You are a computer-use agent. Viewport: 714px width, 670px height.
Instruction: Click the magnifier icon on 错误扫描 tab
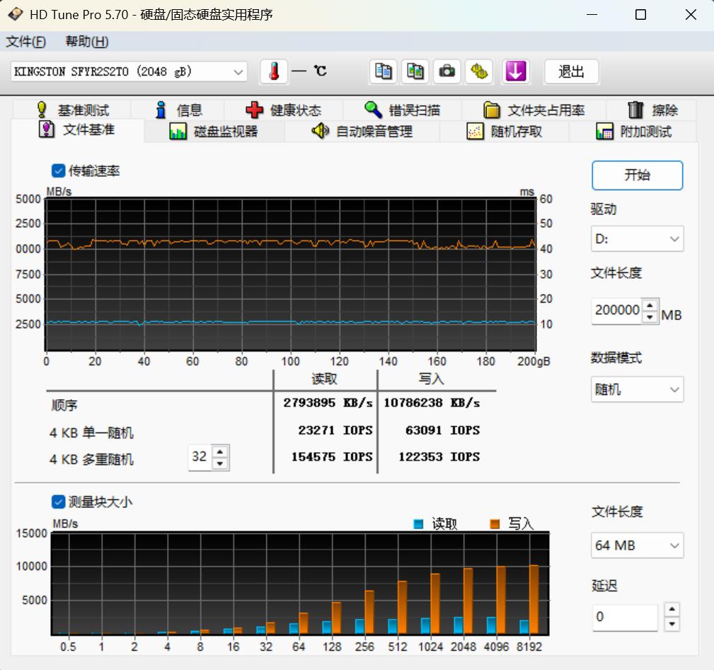coord(373,110)
